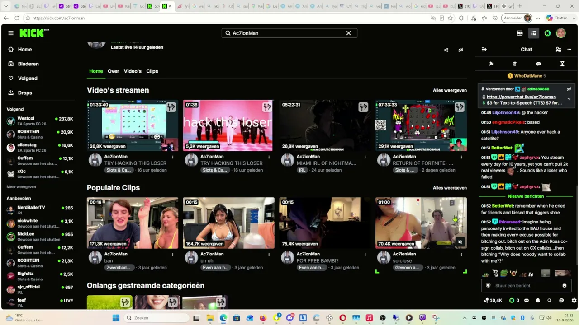
Task: Open options menu for MIAMI IRL video
Action: coord(365,157)
